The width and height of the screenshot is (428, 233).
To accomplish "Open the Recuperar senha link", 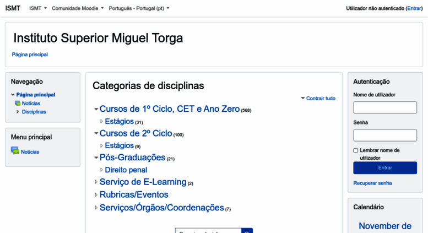I will [372, 183].
